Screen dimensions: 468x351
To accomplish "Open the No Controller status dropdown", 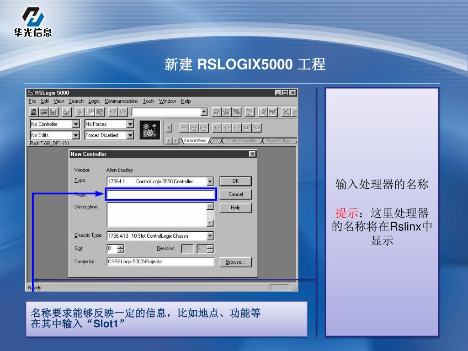I will click(x=76, y=124).
